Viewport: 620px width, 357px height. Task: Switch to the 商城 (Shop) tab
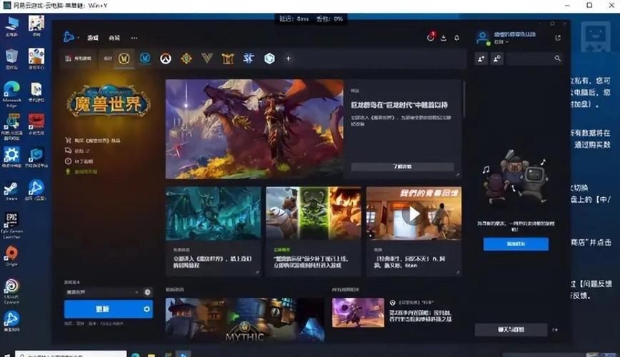114,38
